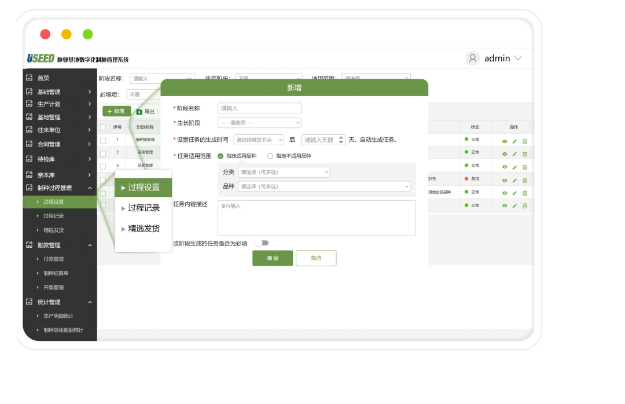Click the 导出 export icon

[x=139, y=112]
